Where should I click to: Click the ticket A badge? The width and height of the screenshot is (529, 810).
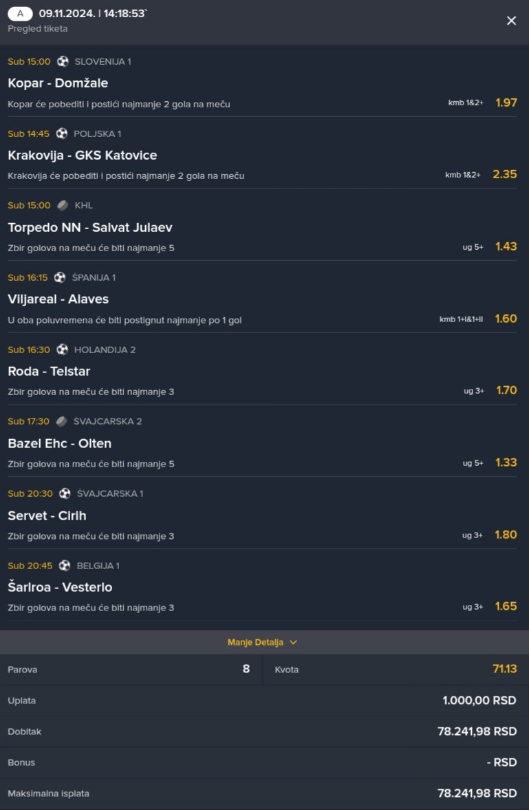[x=20, y=13]
